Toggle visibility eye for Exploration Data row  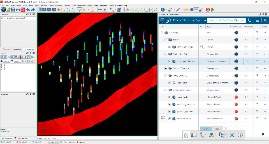coord(257,54)
